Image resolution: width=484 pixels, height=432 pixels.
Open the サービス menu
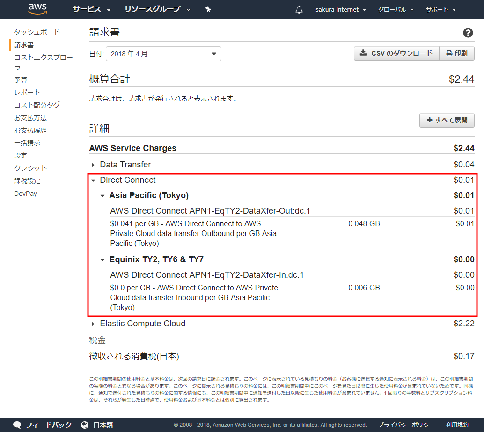pyautogui.click(x=92, y=9)
